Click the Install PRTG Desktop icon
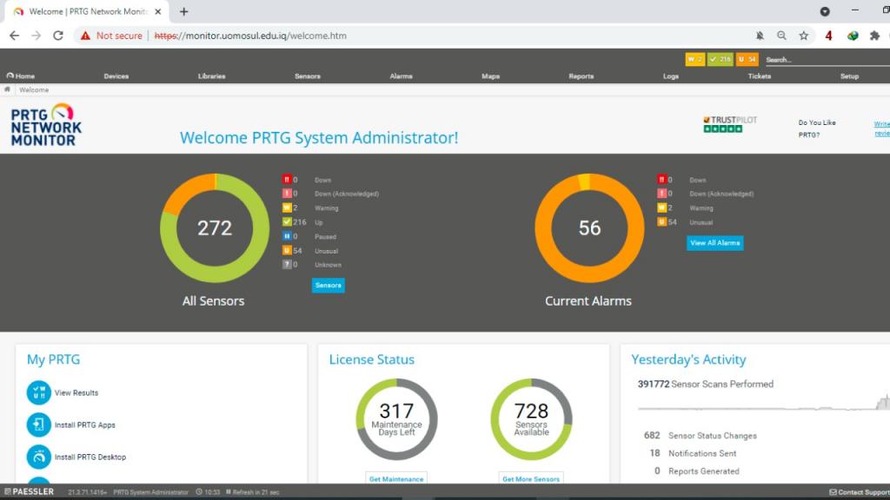 click(39, 457)
